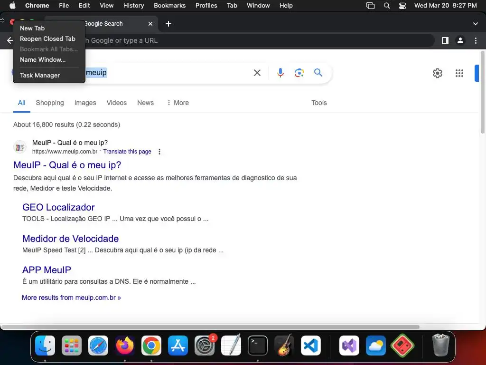Screen dimensions: 486x365
Task: Open Chrome side panel icon
Action: (445, 40)
